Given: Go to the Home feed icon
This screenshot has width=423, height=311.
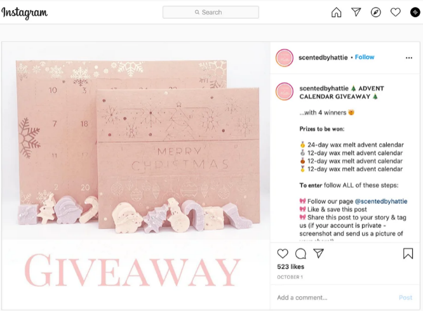Looking at the screenshot, I should [x=336, y=12].
